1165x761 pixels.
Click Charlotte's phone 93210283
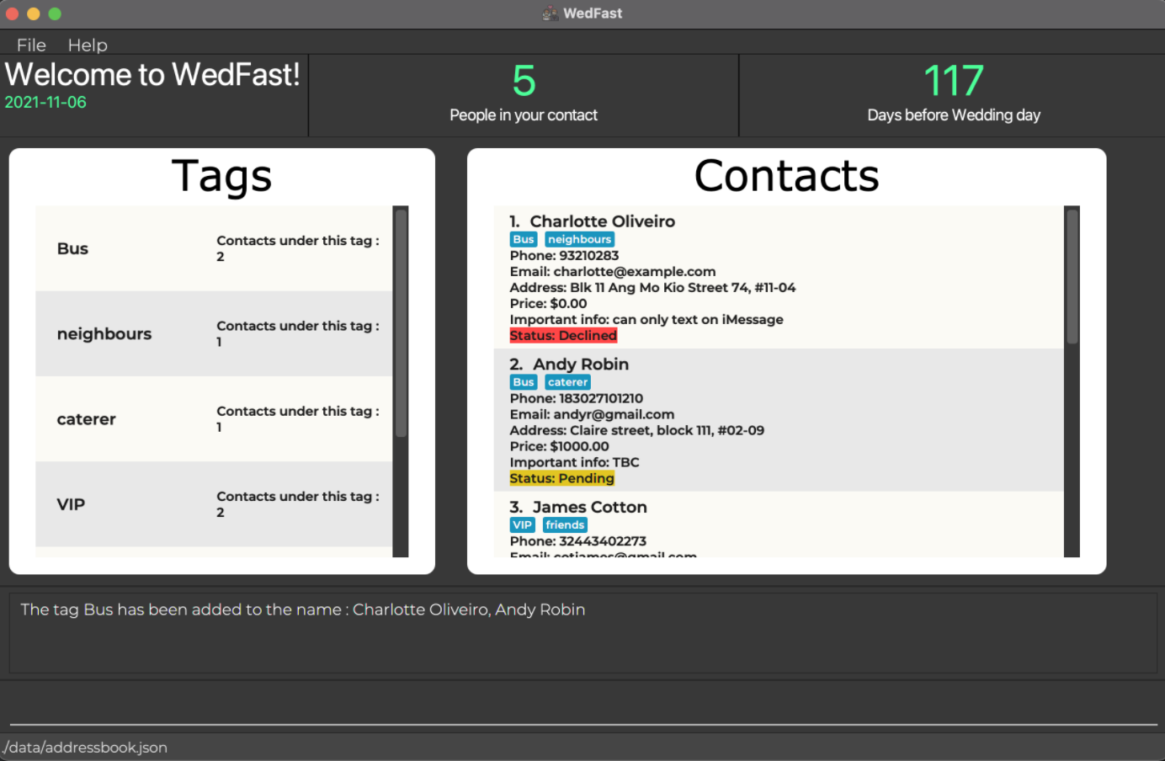(589, 255)
